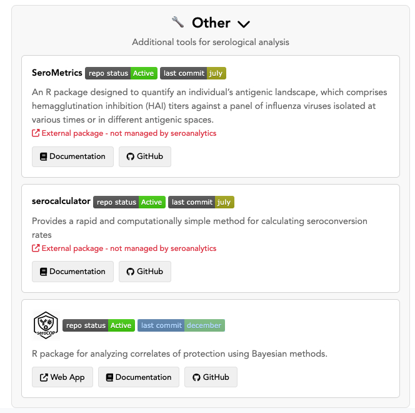Launch the seroCOP Web App
Screen dimensions: 415x413
pos(62,377)
